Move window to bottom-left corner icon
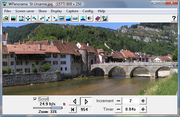This screenshot has height=117, width=180. (x=48, y=18)
